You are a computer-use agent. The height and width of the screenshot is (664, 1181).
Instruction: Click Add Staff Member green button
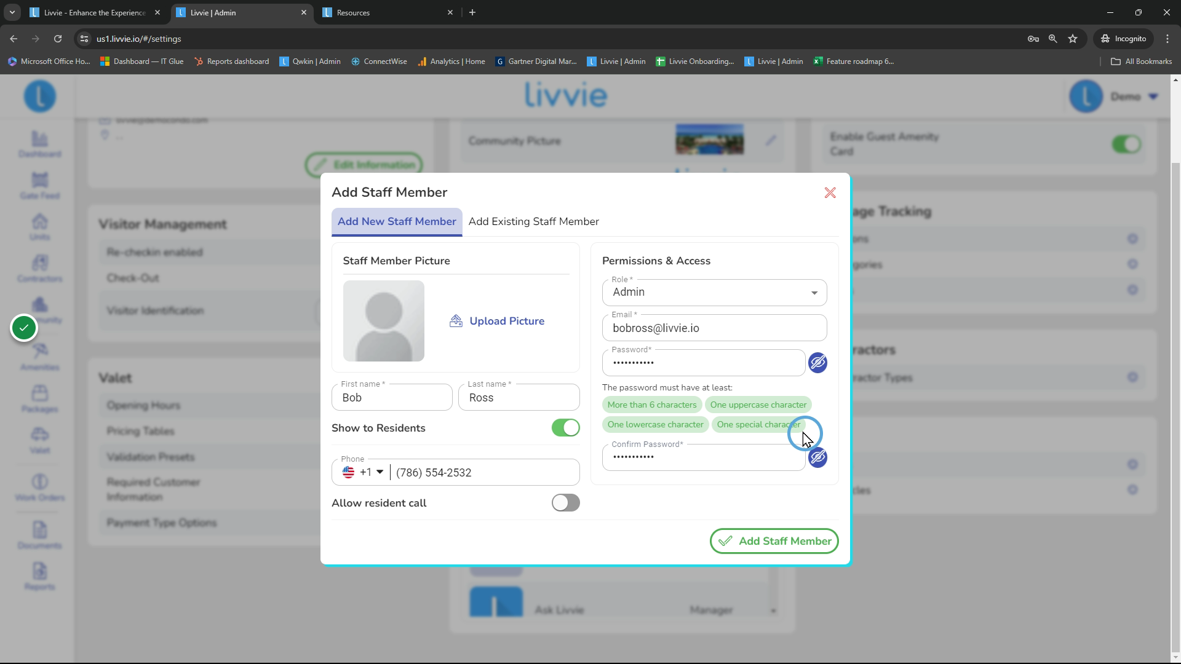point(774,541)
